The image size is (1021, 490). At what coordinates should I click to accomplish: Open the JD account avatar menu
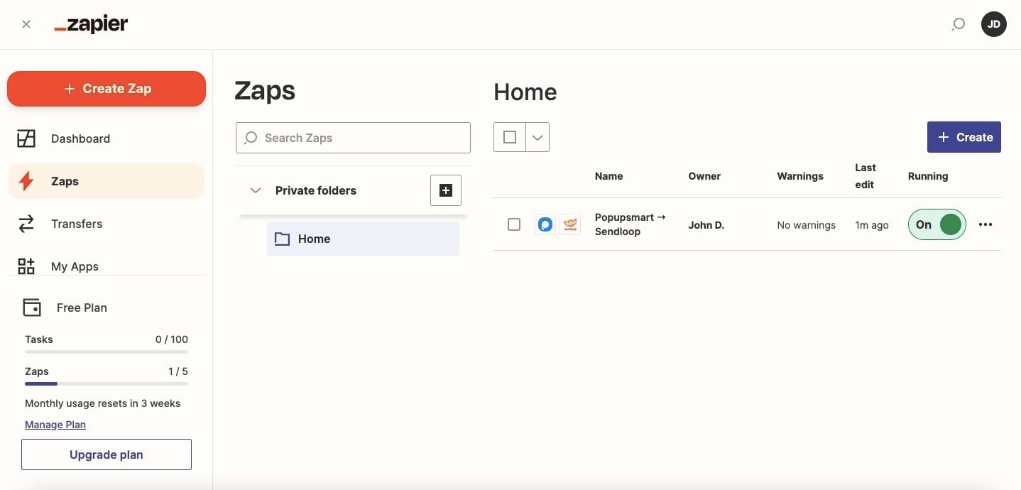(x=994, y=23)
